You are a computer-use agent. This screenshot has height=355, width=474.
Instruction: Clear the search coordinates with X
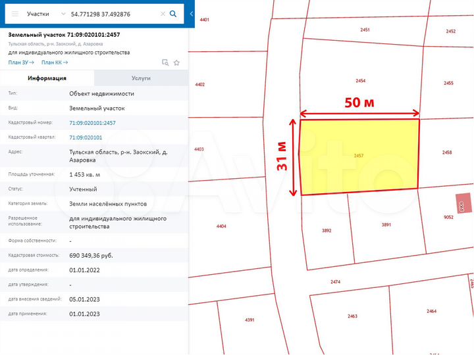pyautogui.click(x=162, y=13)
